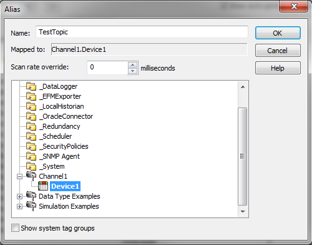The height and width of the screenshot is (245, 312).
Task: Click the _EFMExporter folder icon
Action: click(x=31, y=96)
